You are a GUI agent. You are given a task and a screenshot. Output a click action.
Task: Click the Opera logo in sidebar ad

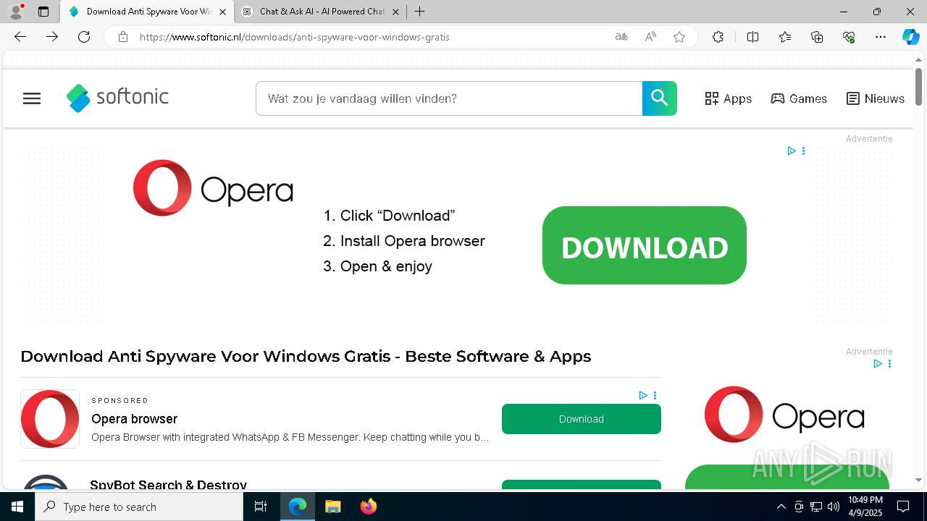[784, 415]
